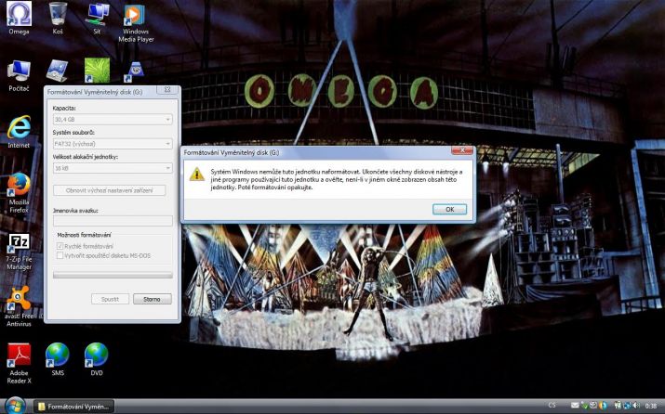The height and width of the screenshot is (414, 665).
Task: Open the Omega desktop shortcut
Action: (19, 19)
